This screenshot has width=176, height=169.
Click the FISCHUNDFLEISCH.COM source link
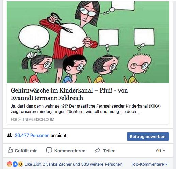32,119
